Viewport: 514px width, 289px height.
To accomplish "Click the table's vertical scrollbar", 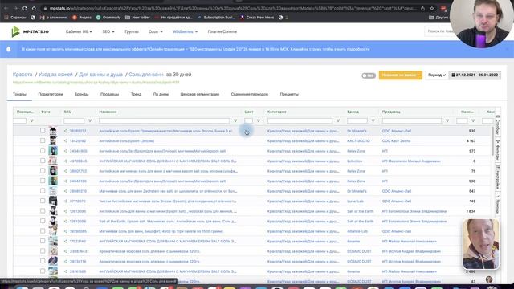I will point(492,141).
